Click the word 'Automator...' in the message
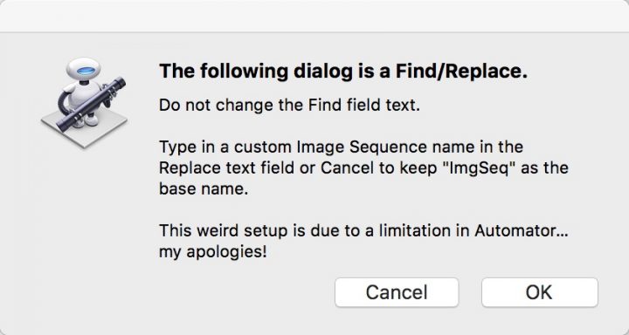Viewport: 629px width, 335px height. coord(521,231)
